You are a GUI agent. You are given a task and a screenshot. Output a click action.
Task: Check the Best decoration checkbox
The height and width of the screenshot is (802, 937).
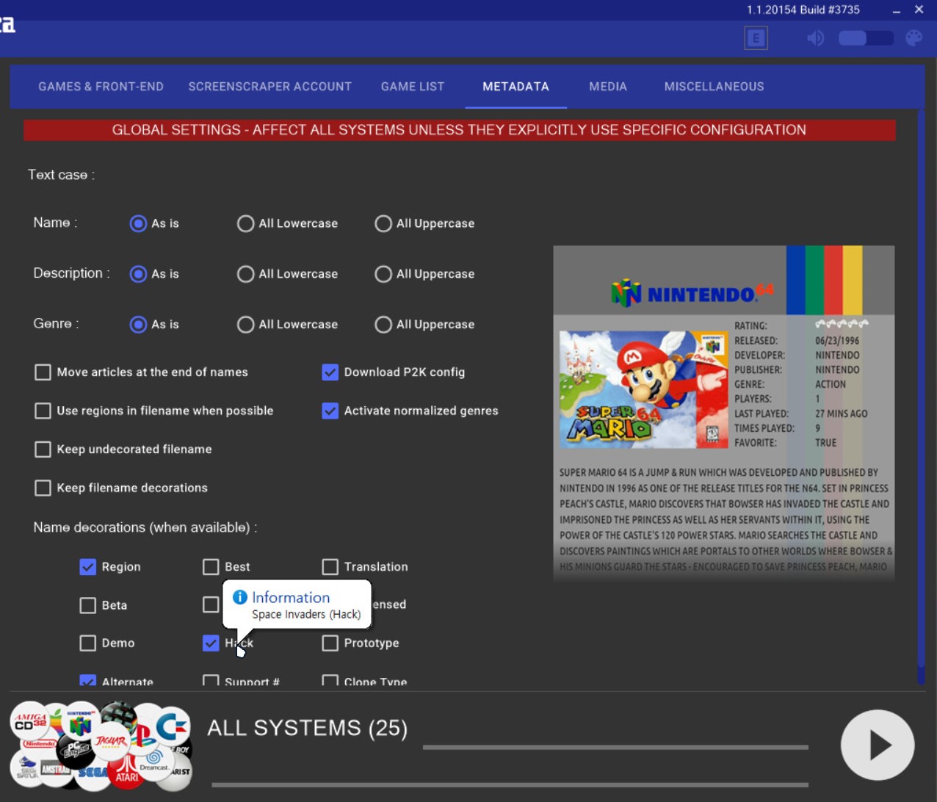tap(211, 567)
